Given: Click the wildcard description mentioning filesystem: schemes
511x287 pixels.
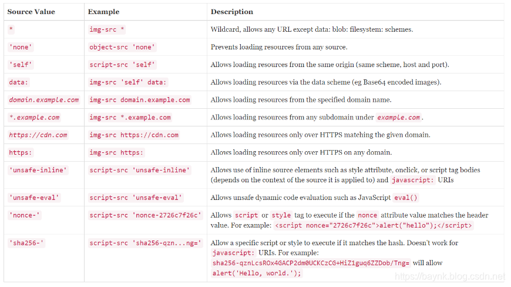Looking at the screenshot, I should [312, 29].
